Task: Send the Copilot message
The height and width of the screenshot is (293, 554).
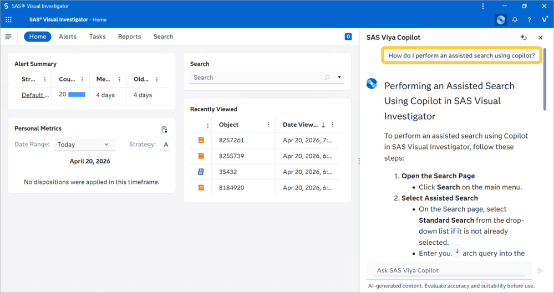Action: pos(540,270)
